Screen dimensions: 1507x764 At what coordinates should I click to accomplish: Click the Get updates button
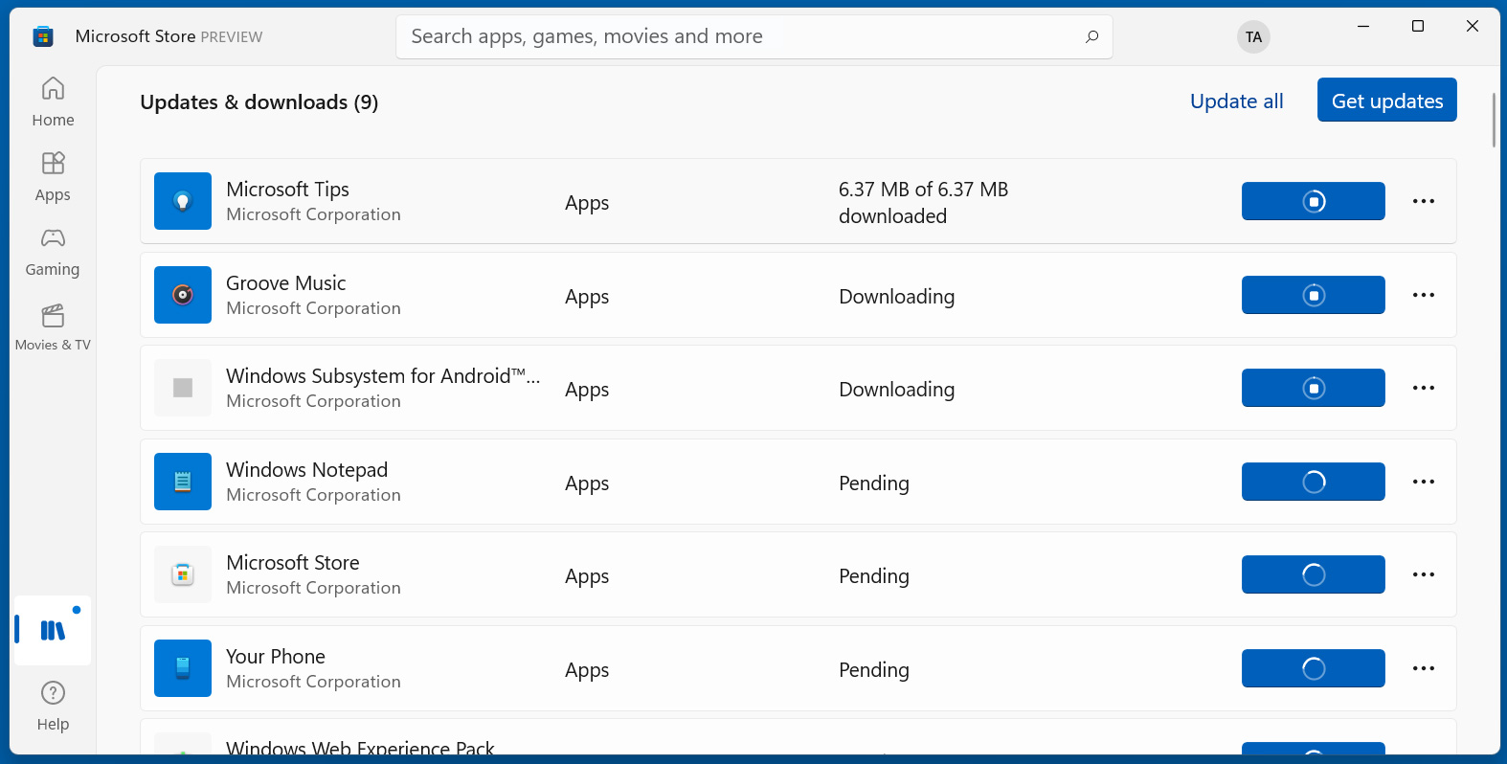click(x=1387, y=100)
